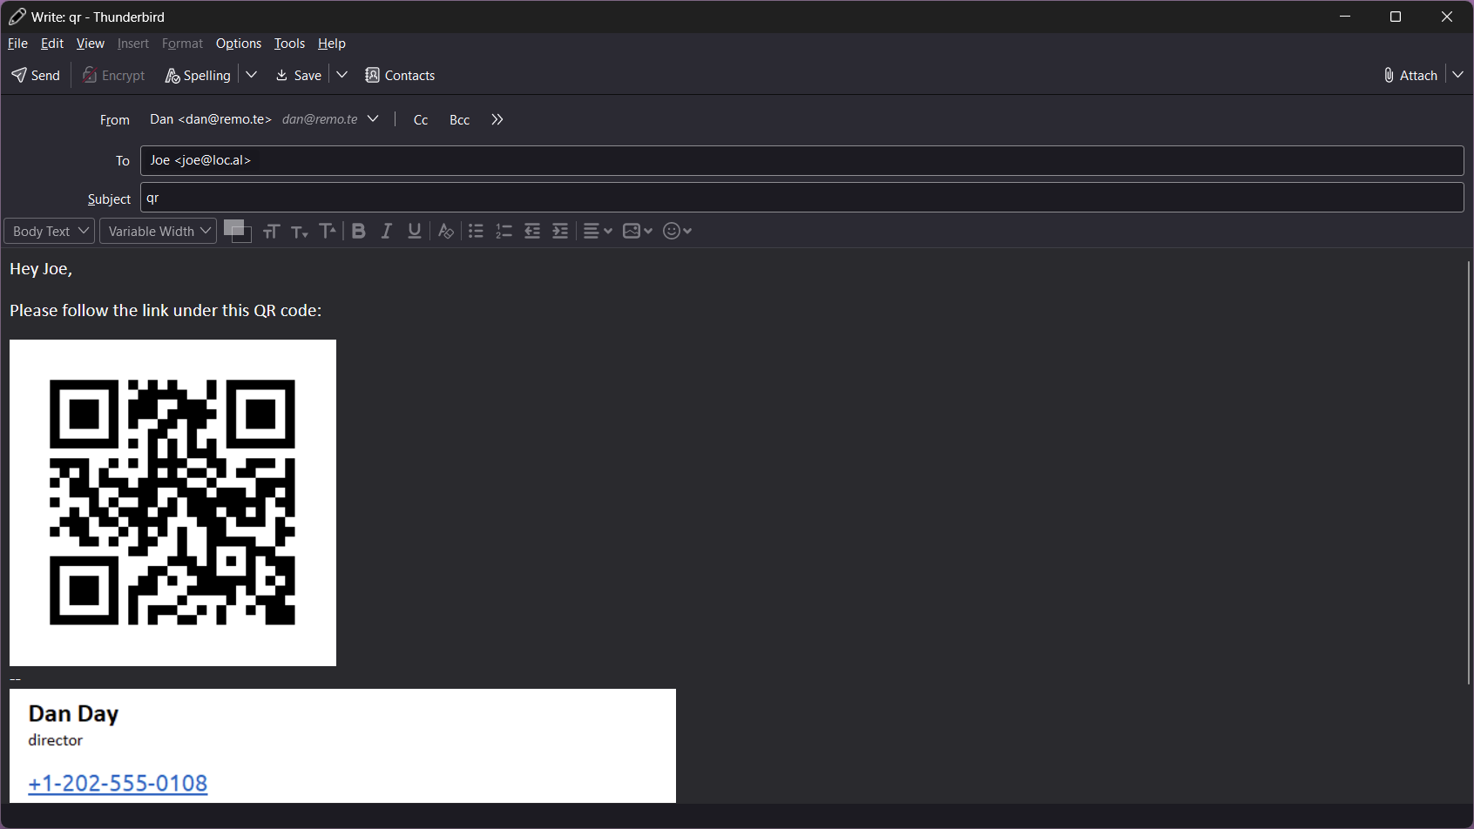The image size is (1474, 829).
Task: Minimize the Thunderbird compose window
Action: pos(1345,17)
